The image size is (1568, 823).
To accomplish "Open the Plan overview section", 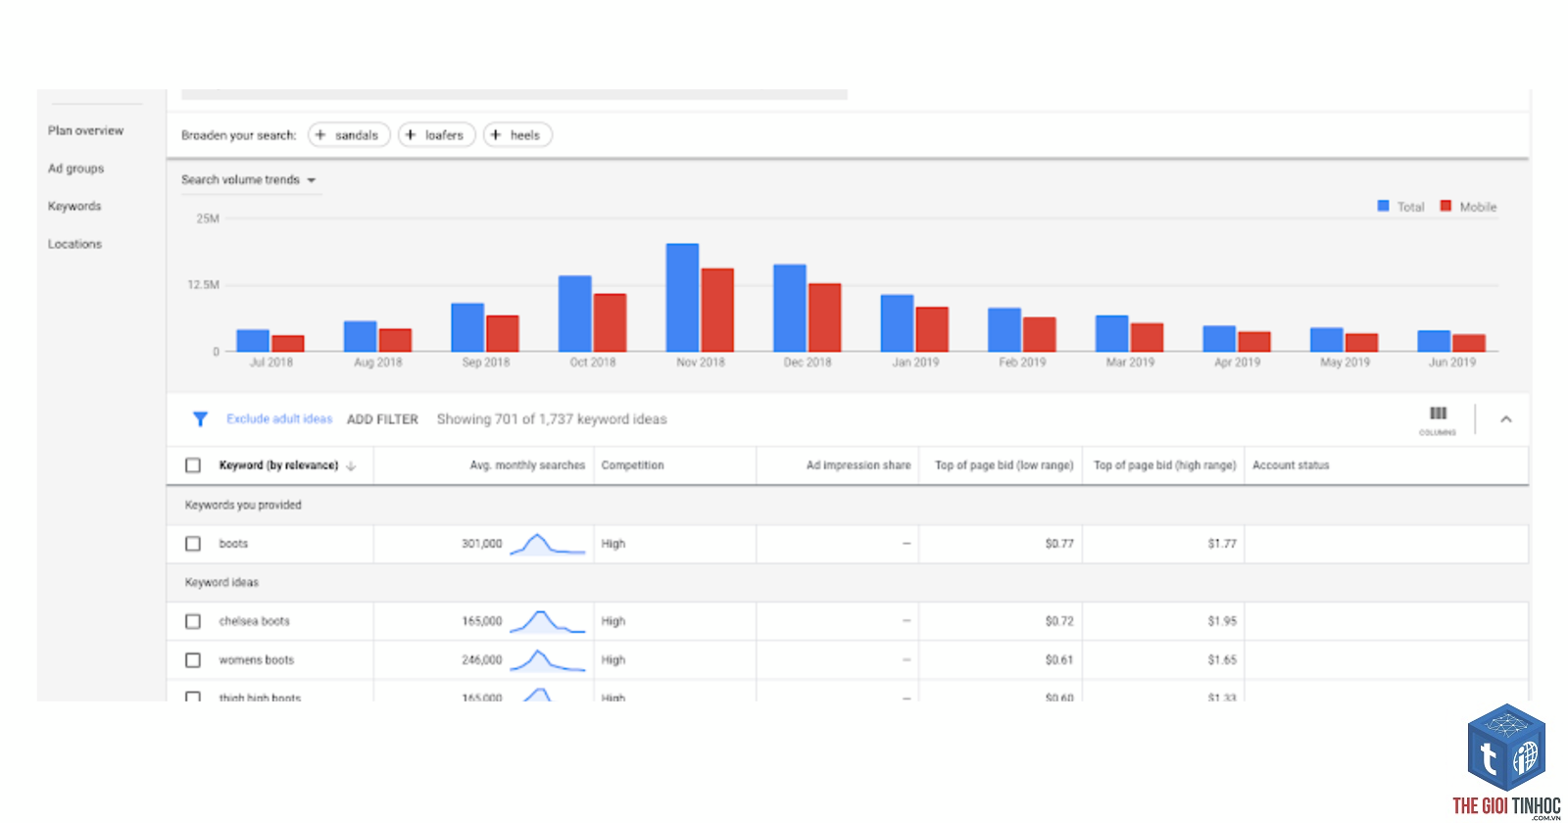I will (x=85, y=130).
